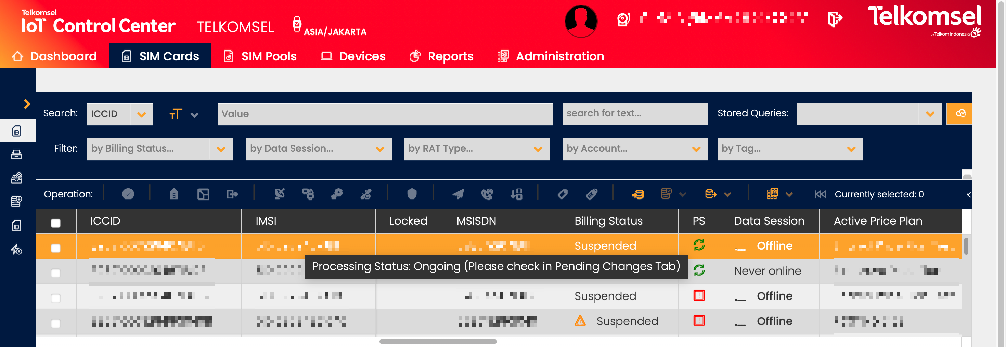Click the green refresh icon in first row
Image resolution: width=1006 pixels, height=347 pixels.
coord(698,245)
